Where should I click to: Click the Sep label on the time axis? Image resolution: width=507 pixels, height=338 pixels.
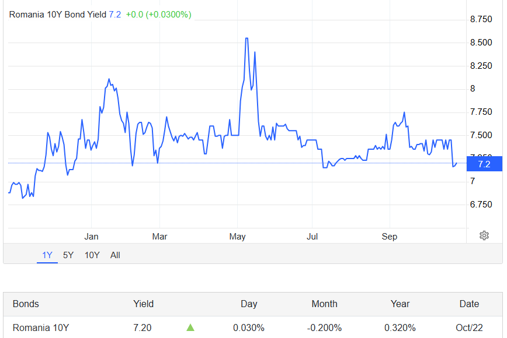(389, 236)
